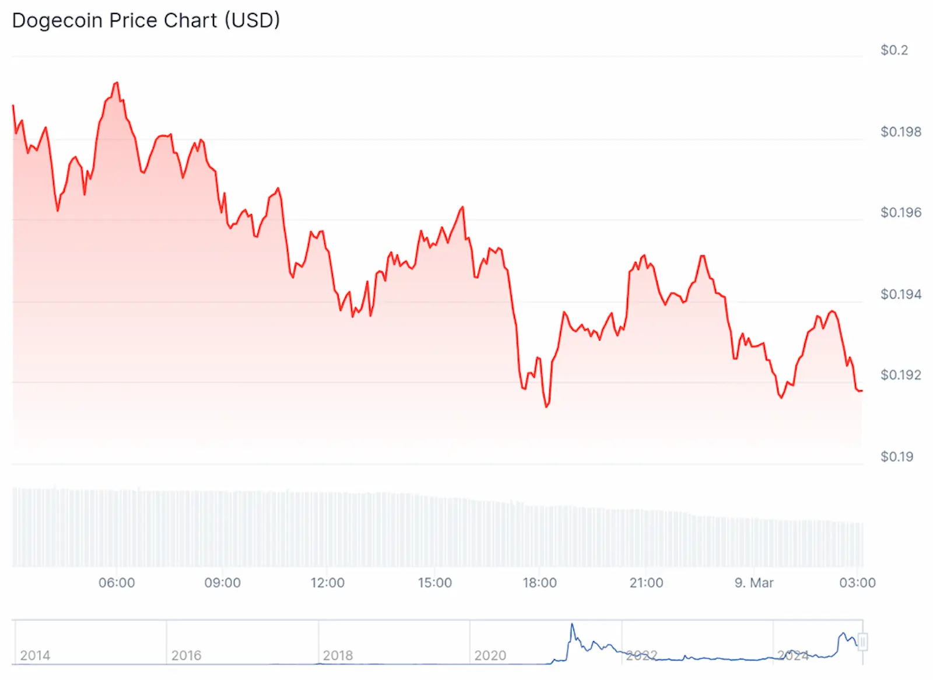Select the 2022 marker in the navigator
The height and width of the screenshot is (680, 933).
(x=641, y=656)
